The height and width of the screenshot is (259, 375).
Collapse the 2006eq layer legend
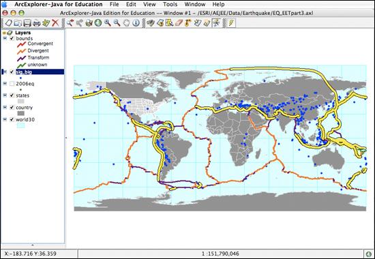pyautogui.click(x=5, y=83)
